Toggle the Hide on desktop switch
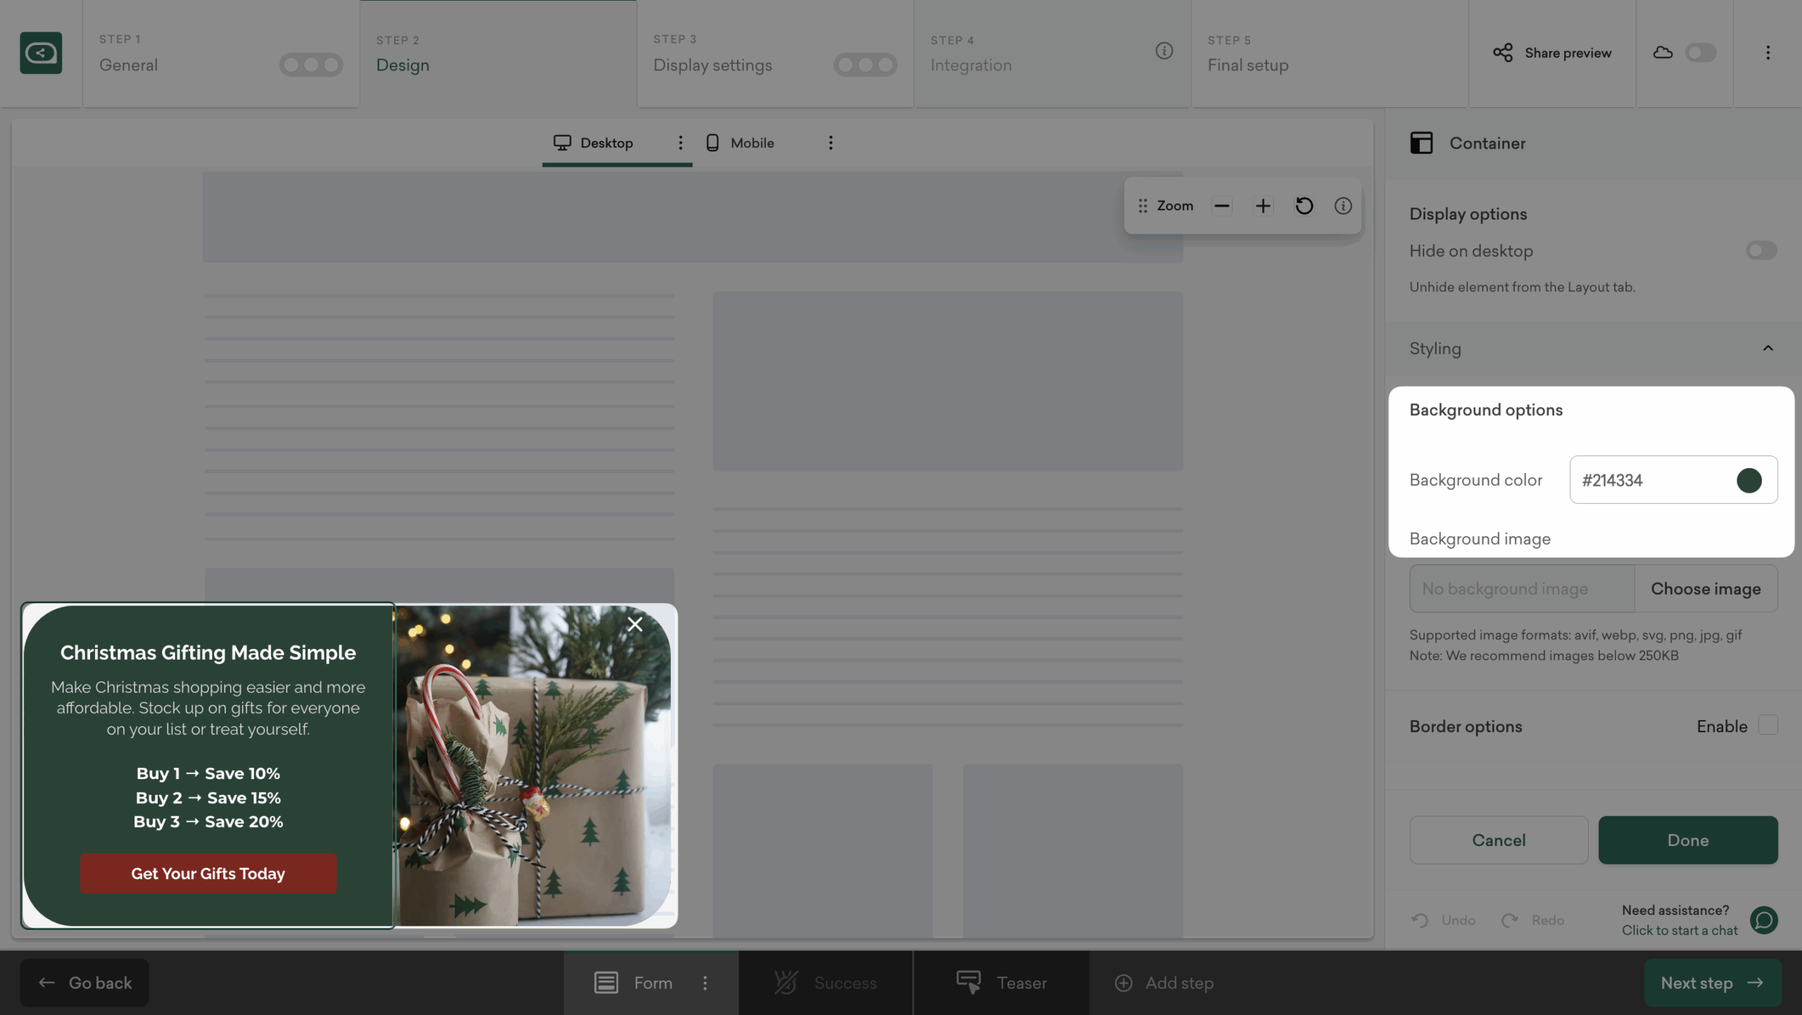 pyautogui.click(x=1760, y=251)
